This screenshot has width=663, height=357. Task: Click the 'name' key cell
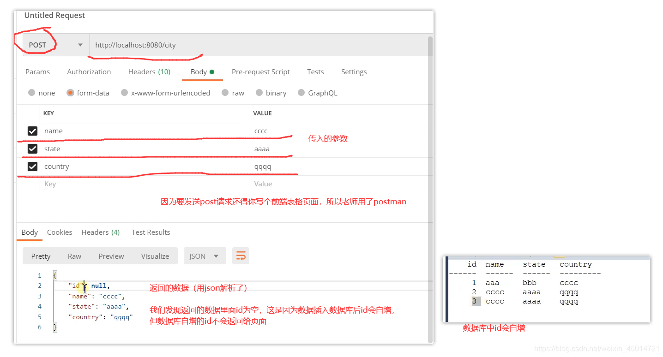tap(145, 131)
